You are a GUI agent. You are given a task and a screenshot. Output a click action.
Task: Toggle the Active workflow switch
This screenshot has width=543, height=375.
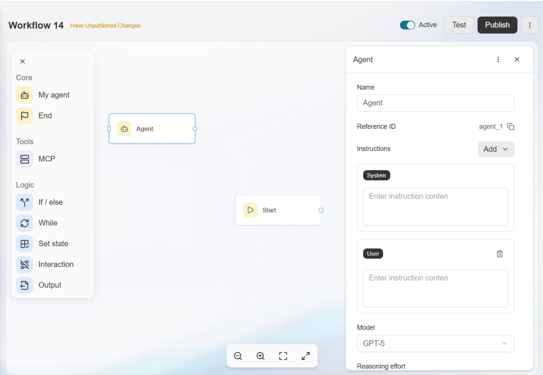407,25
